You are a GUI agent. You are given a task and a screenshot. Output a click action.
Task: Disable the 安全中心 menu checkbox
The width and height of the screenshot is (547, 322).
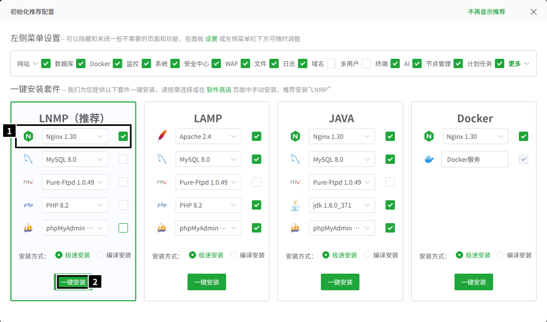tap(216, 63)
